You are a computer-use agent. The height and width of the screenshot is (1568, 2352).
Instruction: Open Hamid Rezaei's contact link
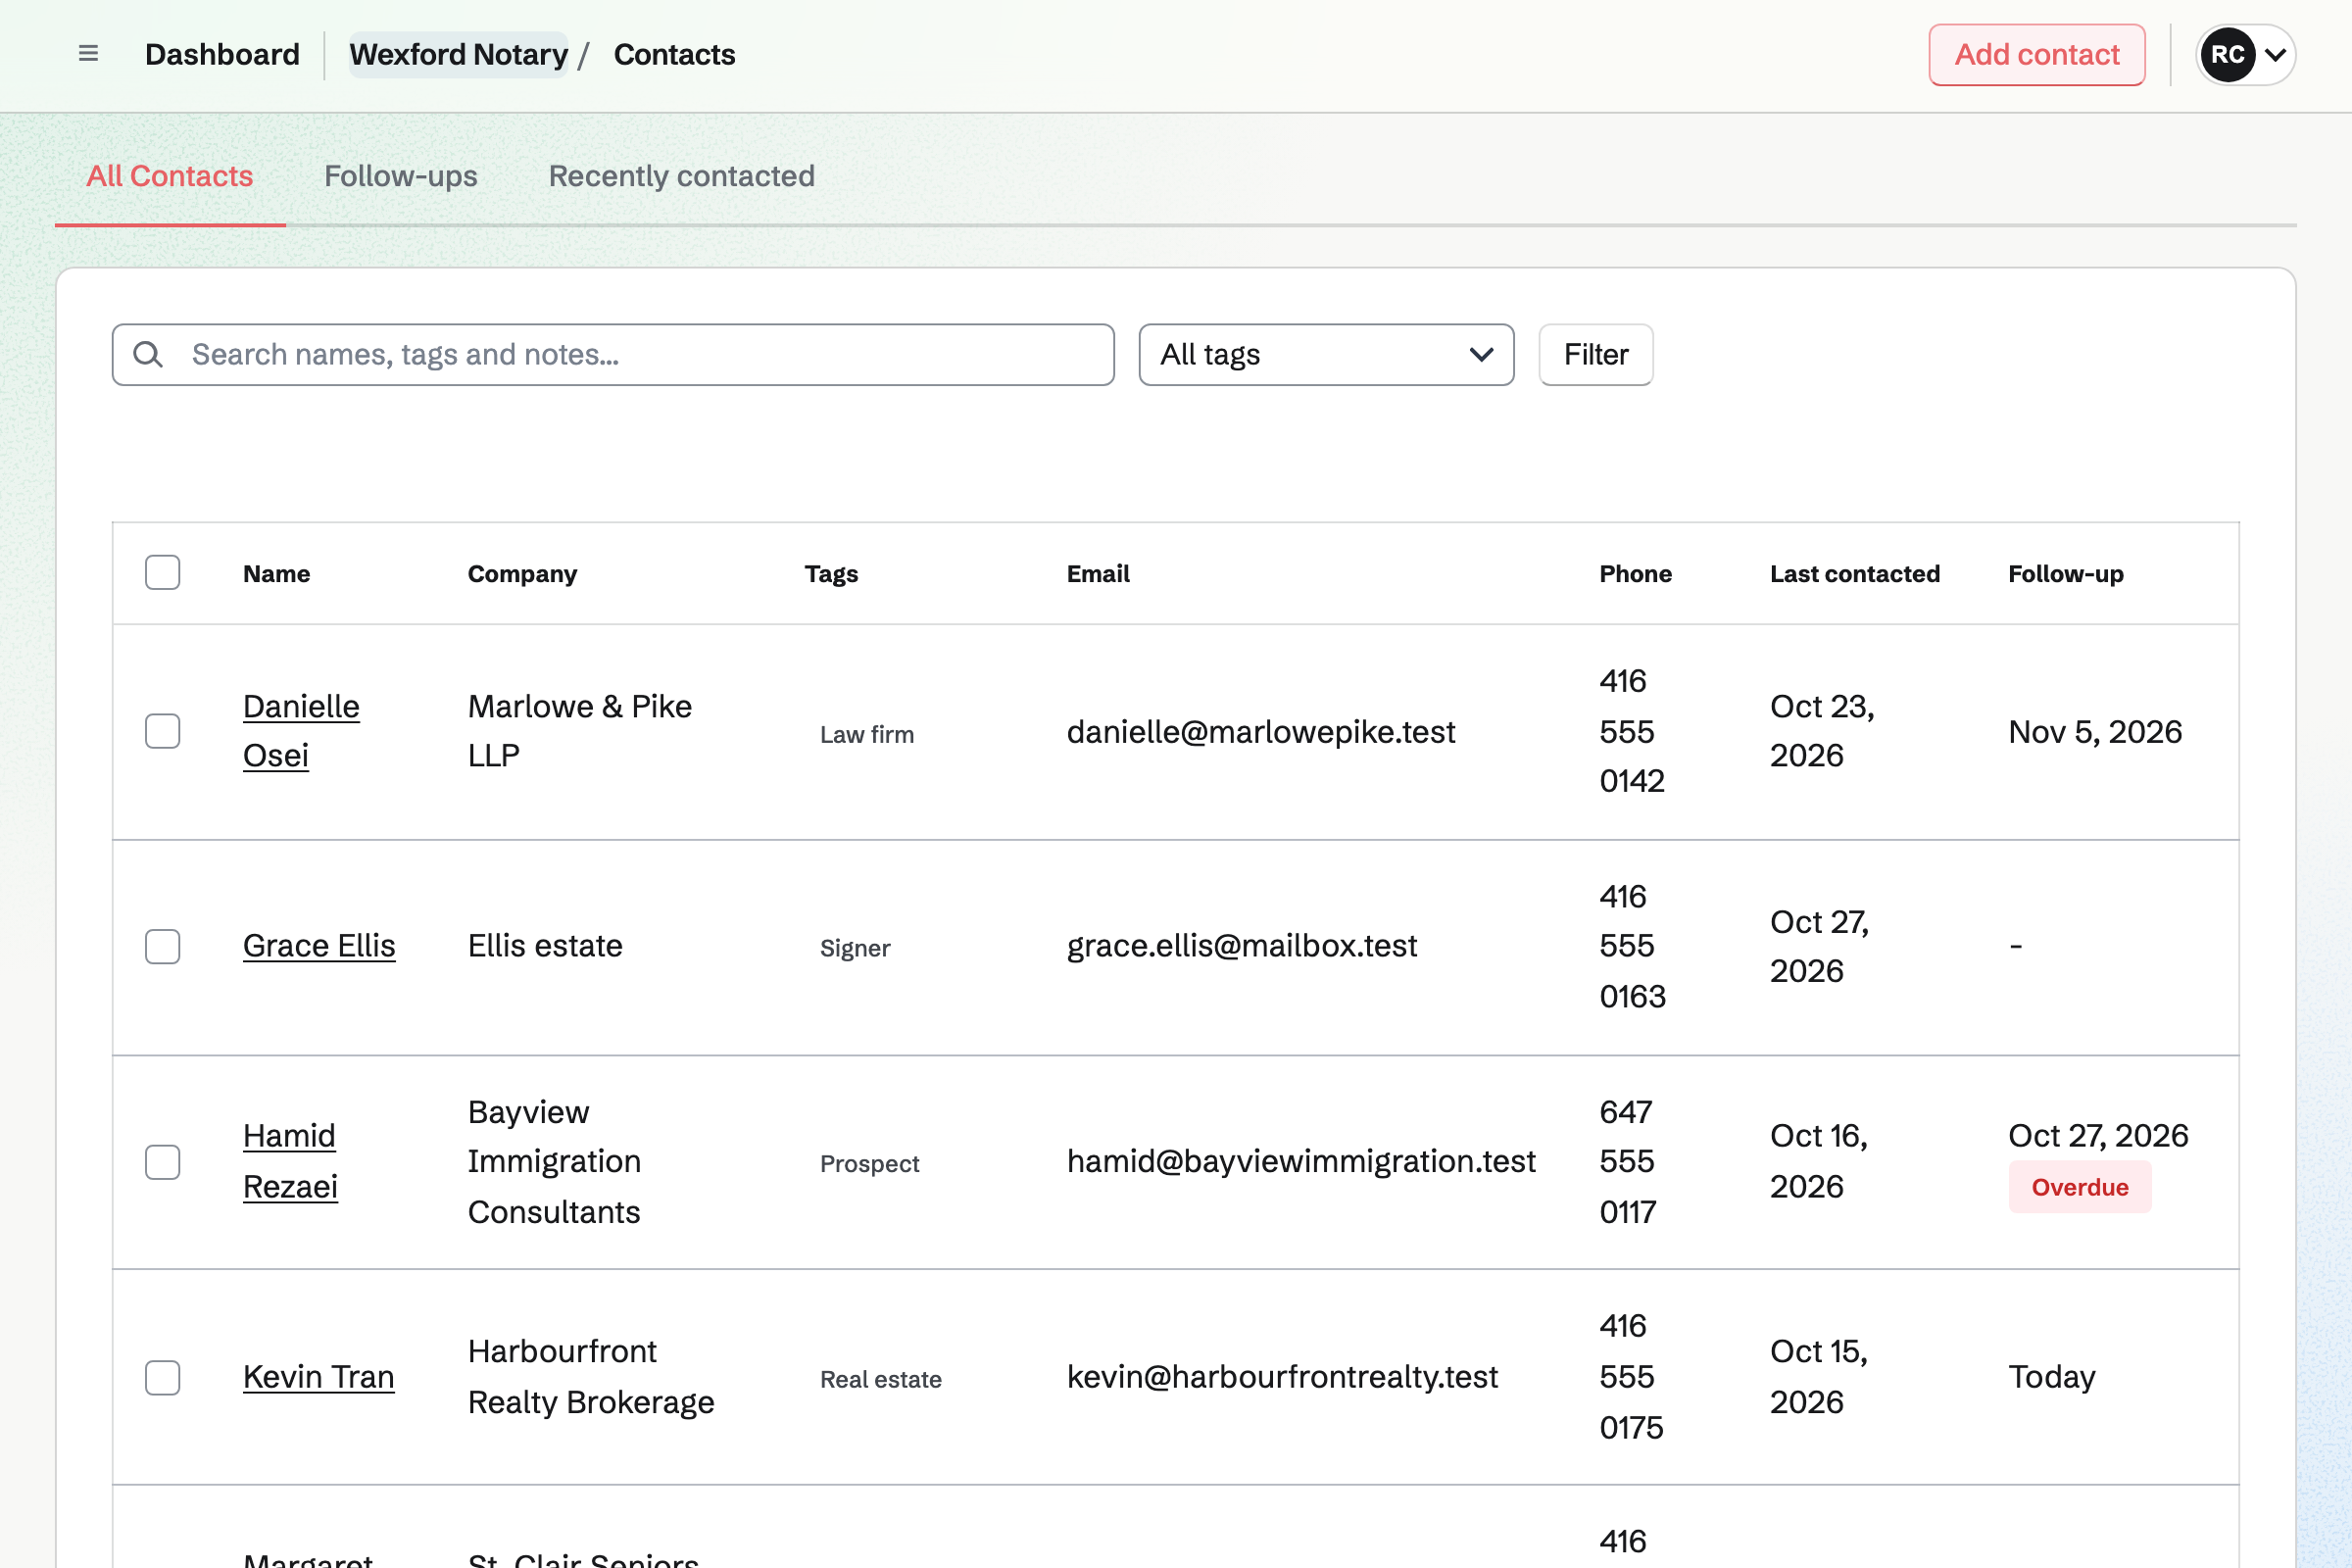pos(291,1161)
